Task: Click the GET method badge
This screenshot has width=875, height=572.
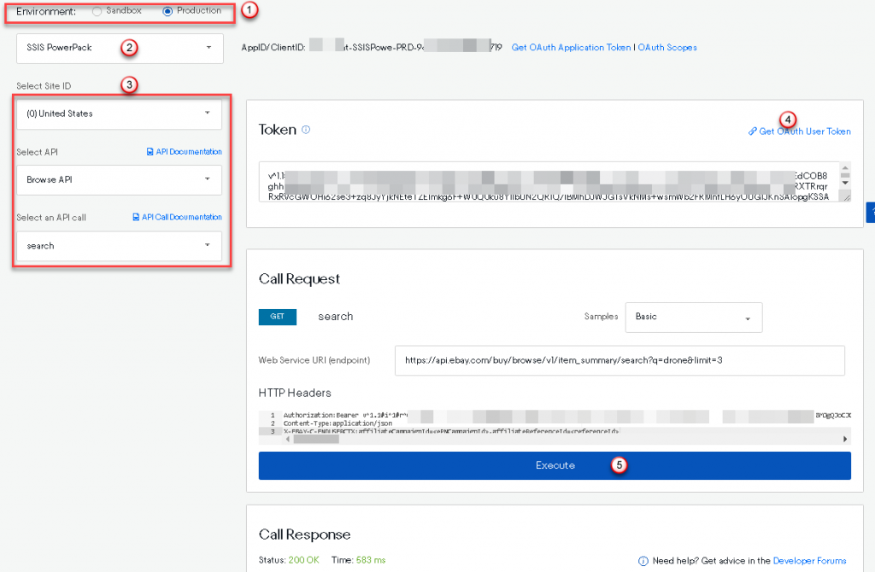Action: point(277,316)
